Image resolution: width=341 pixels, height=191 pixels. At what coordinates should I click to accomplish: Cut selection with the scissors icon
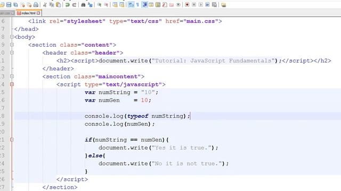[x=45, y=5]
